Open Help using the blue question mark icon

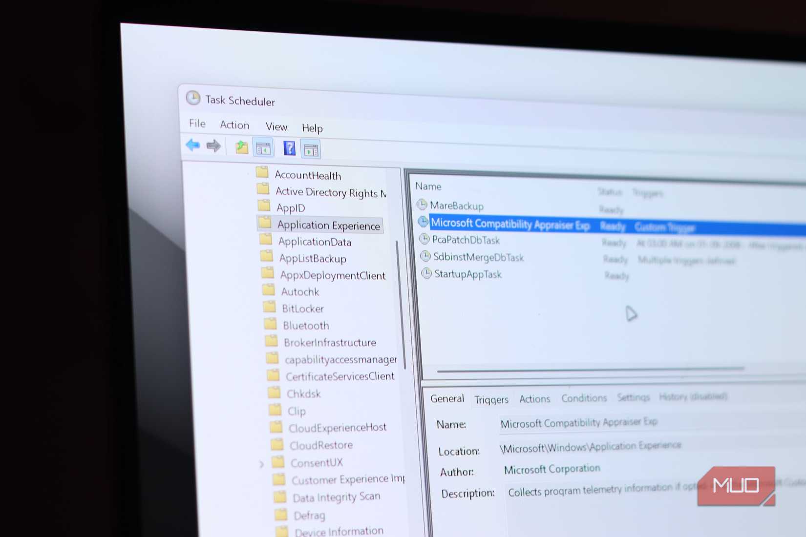(x=289, y=148)
